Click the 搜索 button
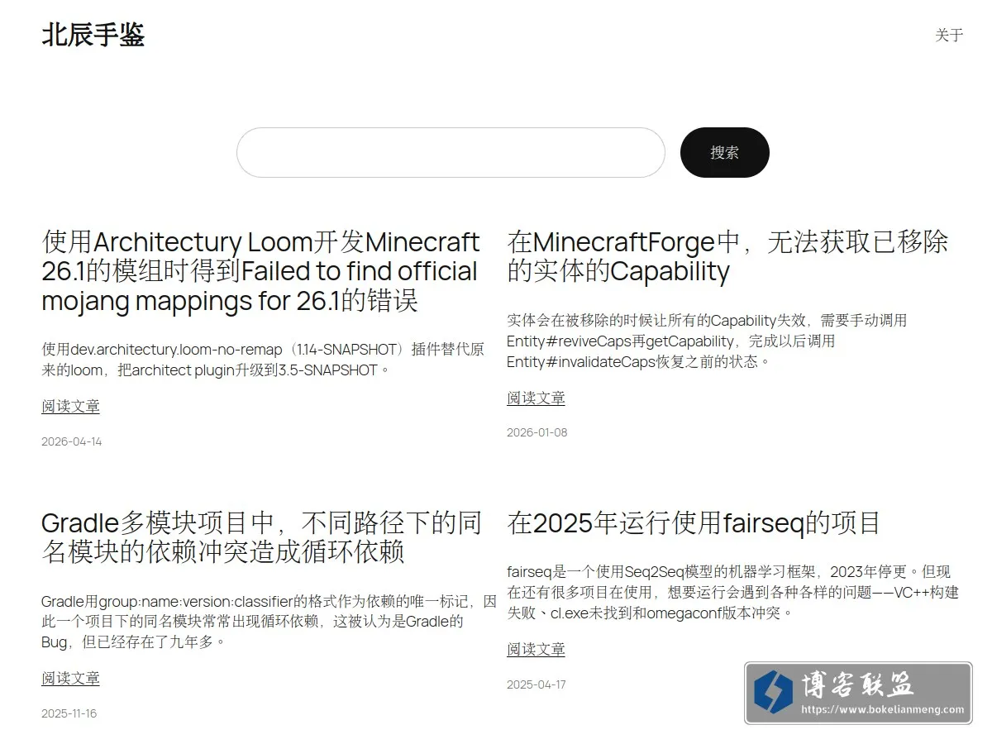Screen dimensions: 992x744 [725, 152]
